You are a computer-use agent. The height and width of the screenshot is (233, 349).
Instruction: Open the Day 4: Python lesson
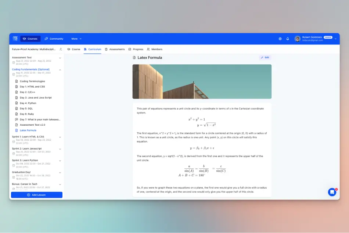coord(28,103)
